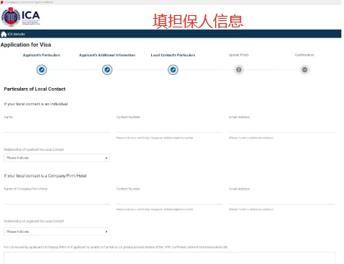Open the Applicant's Particulars step label
Viewport: 344px width, 264px height.
point(42,55)
